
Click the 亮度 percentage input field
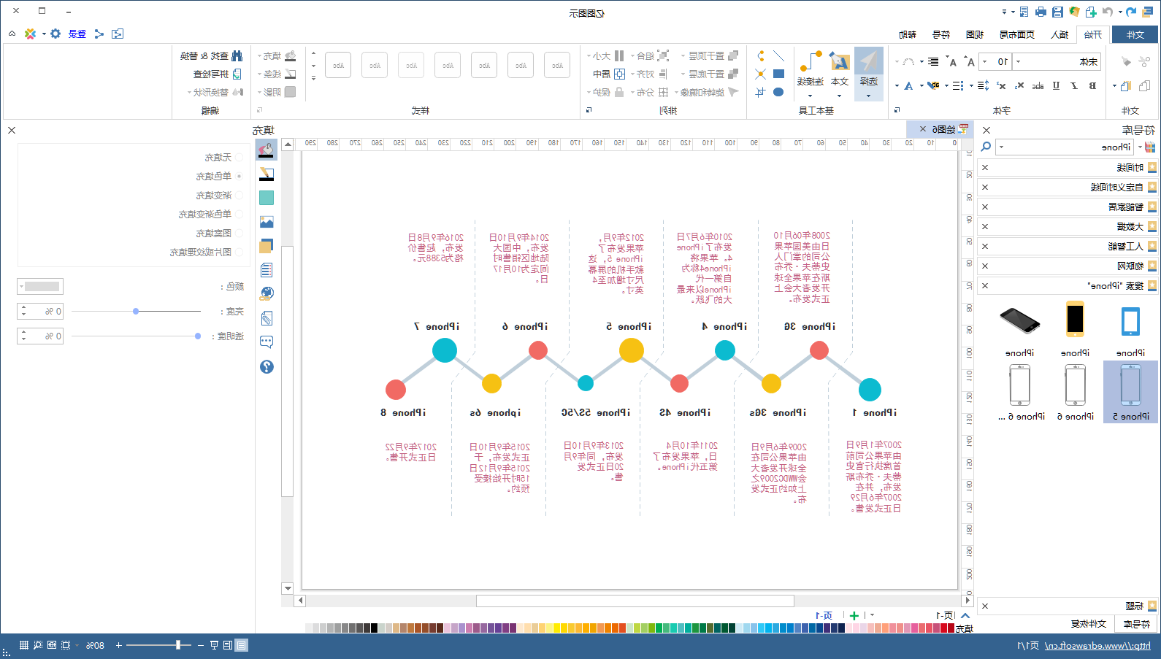pos(45,311)
